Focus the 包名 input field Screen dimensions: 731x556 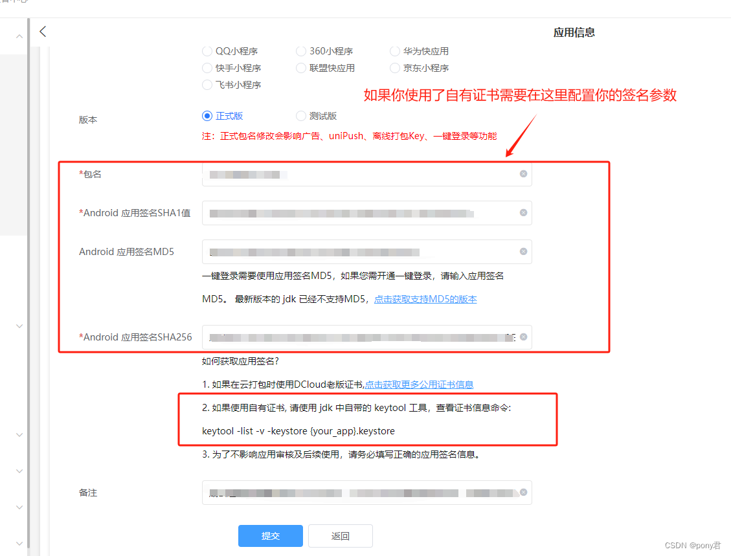367,174
